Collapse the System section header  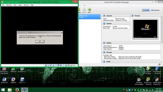tap(116, 24)
